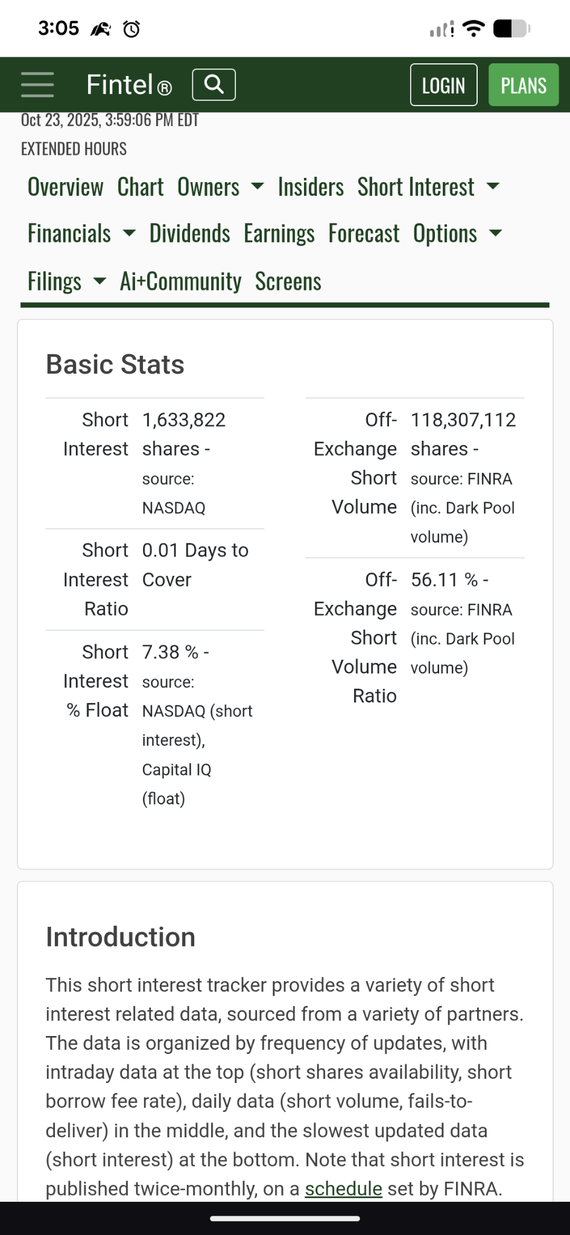Image resolution: width=570 pixels, height=1235 pixels.
Task: Tap the alarm clock status icon
Action: coord(131,28)
